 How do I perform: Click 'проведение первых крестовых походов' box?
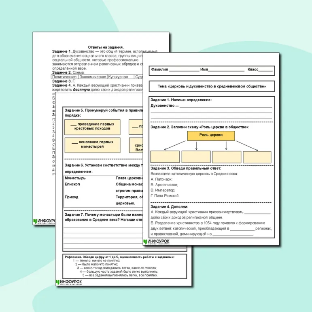[x=92, y=127]
